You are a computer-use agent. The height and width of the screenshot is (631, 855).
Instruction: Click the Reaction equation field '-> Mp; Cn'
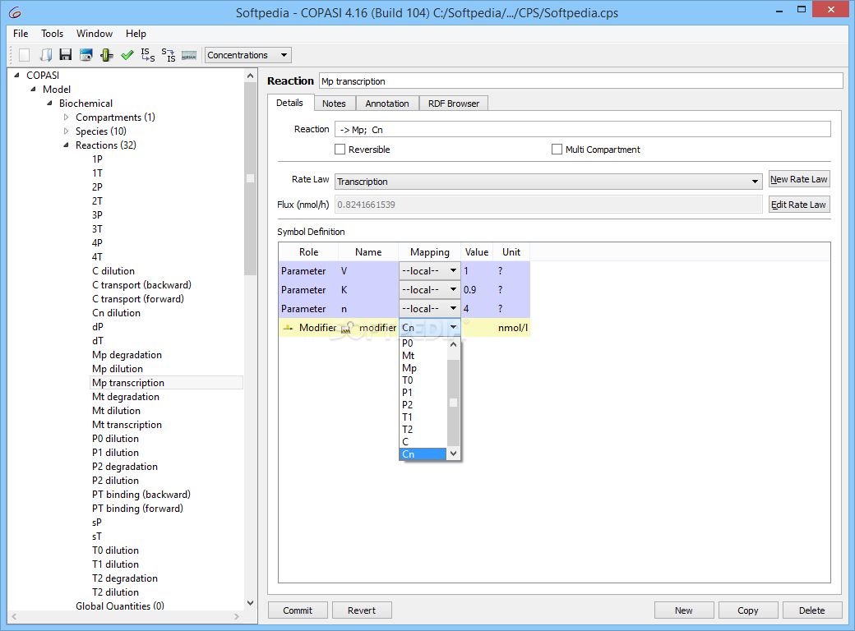point(582,130)
